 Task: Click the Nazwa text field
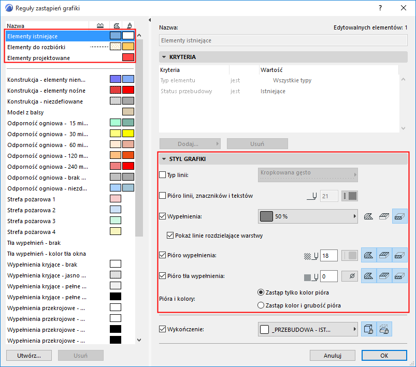(283, 40)
